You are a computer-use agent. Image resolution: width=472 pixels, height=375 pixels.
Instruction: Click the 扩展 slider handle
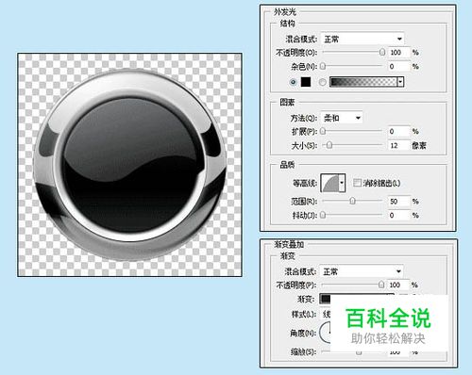tap(323, 131)
